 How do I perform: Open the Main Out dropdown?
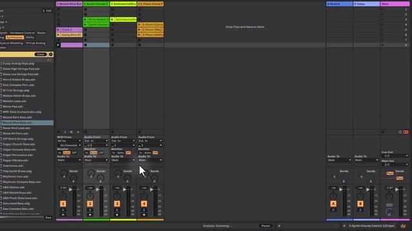pyautogui.click(x=395, y=164)
